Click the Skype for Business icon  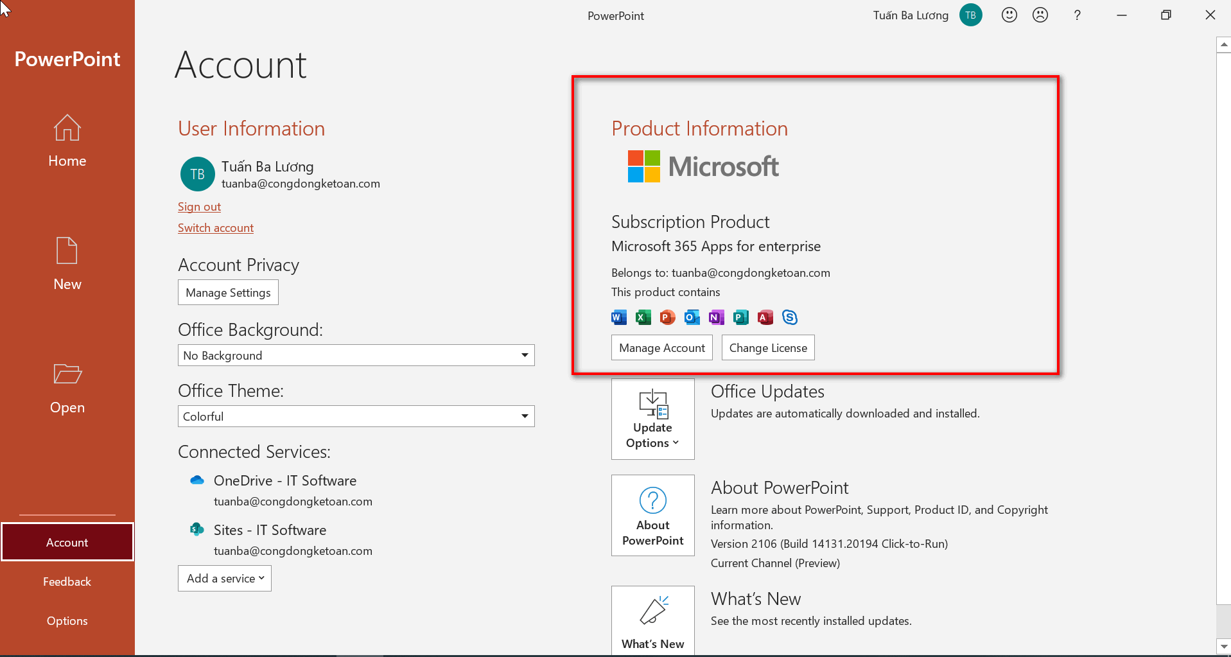pyautogui.click(x=790, y=317)
